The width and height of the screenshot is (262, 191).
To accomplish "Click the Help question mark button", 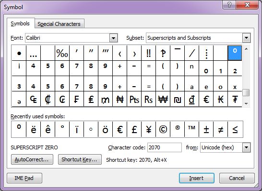I will (229, 5).
